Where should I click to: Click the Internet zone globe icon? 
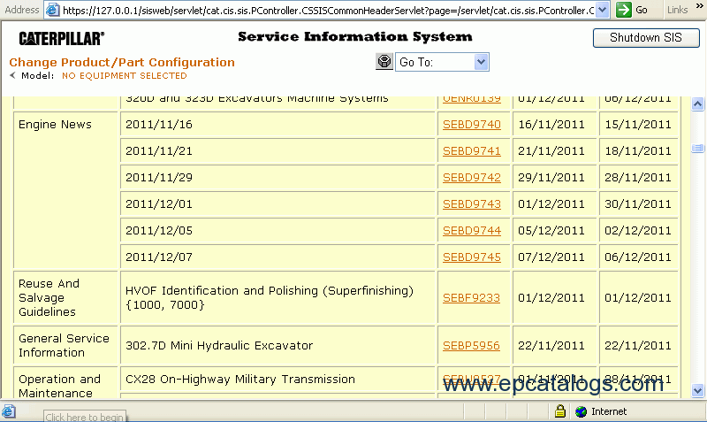point(581,411)
